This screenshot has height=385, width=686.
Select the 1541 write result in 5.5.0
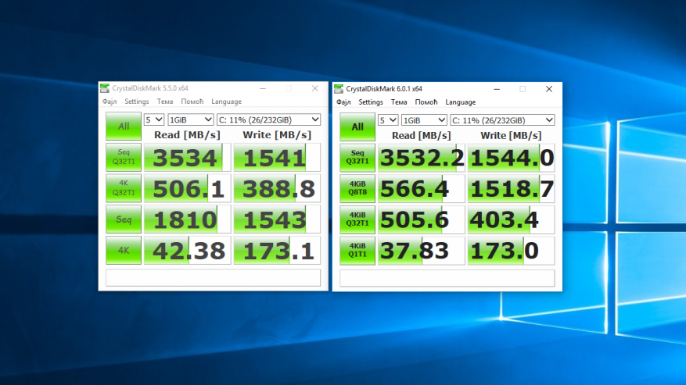click(277, 157)
